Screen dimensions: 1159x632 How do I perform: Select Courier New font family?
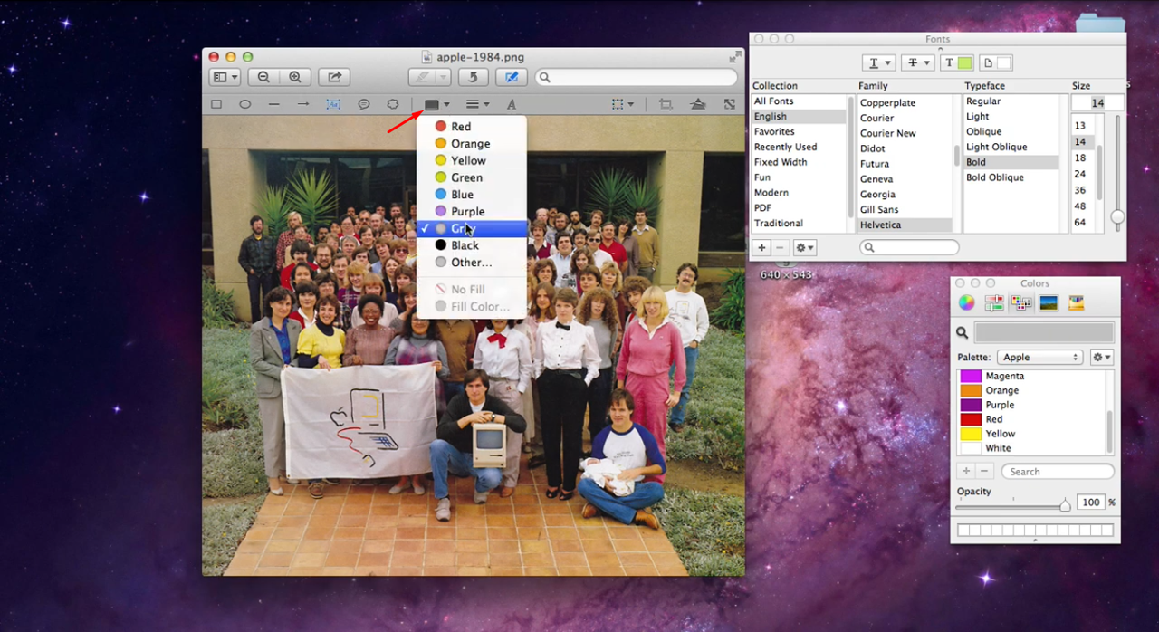pos(905,133)
